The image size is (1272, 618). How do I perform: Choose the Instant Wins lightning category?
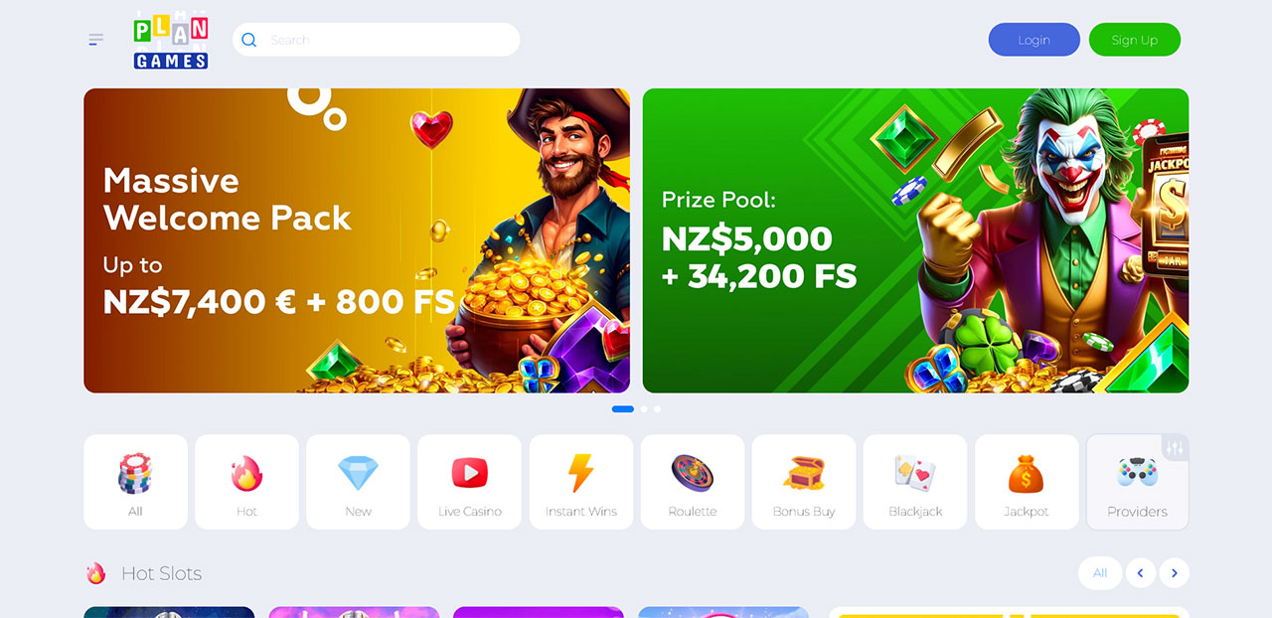coord(580,482)
